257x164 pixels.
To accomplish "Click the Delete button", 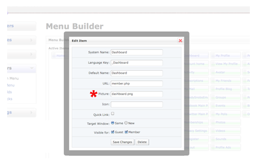I will [x=142, y=142].
